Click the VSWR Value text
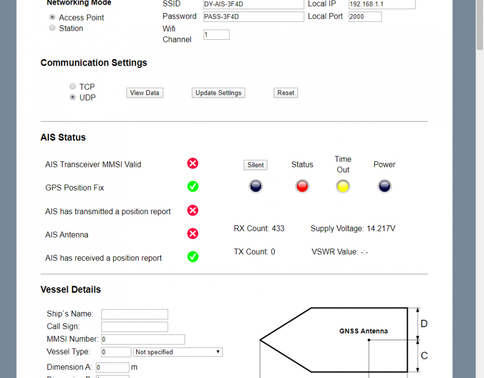The width and height of the screenshot is (484, 378). pos(339,252)
